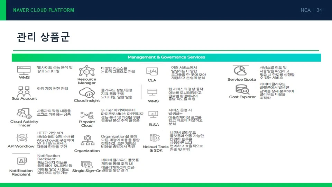Viewport: 332px width, 187px height.
Task: Open the Cost Explorer database icon
Action: [242, 89]
